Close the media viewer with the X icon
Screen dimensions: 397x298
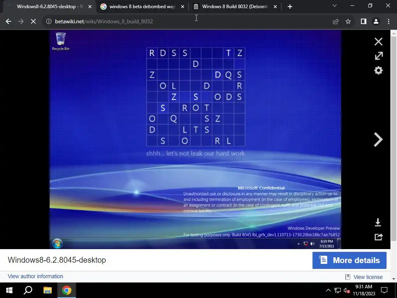378,42
